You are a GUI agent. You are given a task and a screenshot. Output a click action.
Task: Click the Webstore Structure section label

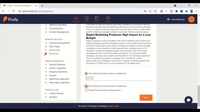[x=53, y=39]
